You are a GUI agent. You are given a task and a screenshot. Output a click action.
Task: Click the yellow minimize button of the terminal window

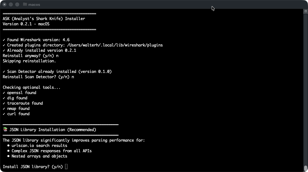(11, 4)
